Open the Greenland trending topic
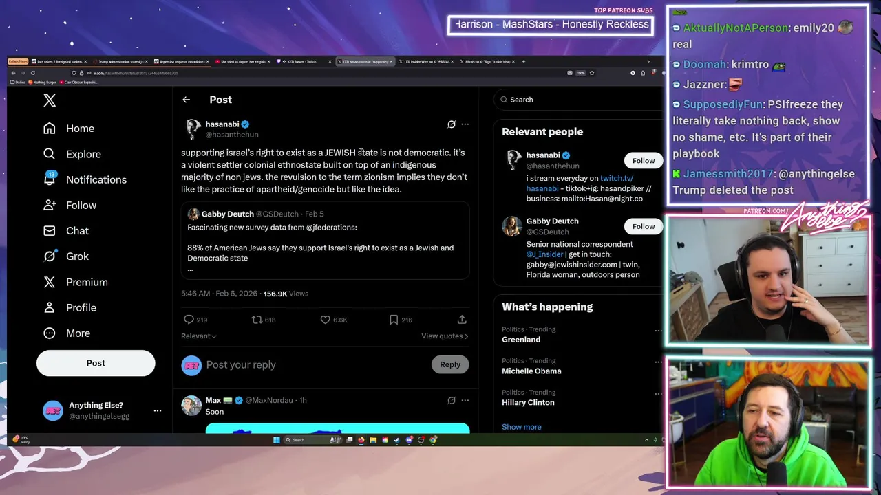The image size is (881, 495). point(521,340)
